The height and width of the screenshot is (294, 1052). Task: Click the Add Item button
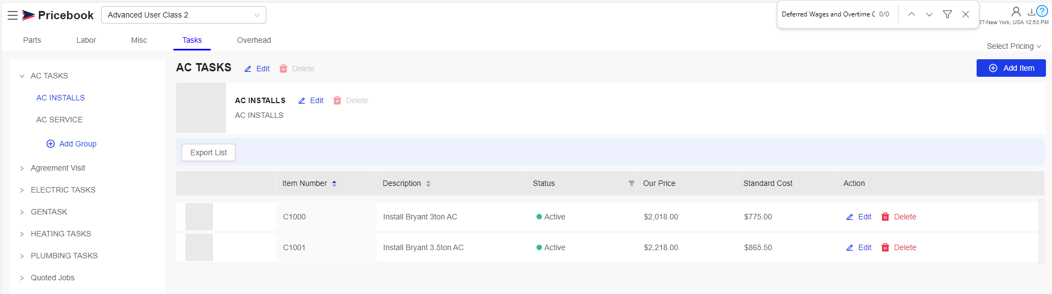pyautogui.click(x=1011, y=68)
